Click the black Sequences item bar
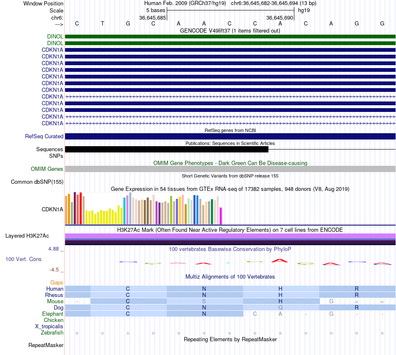This screenshot has width=396, height=355. point(167,149)
